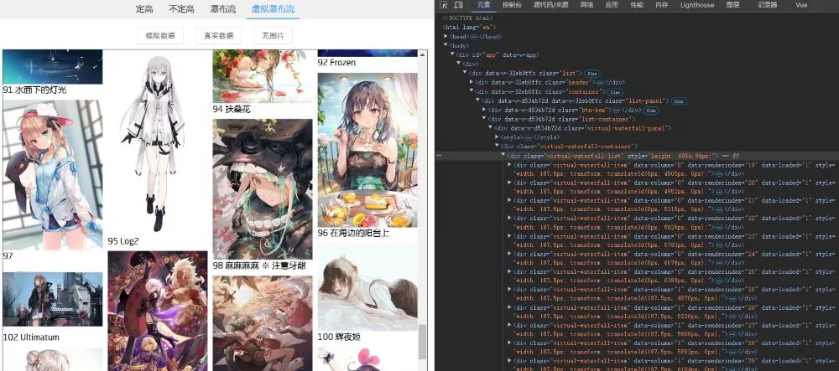Click the ellipsis badge in the btn-box div
This screenshot has height=371, width=839.
point(615,110)
